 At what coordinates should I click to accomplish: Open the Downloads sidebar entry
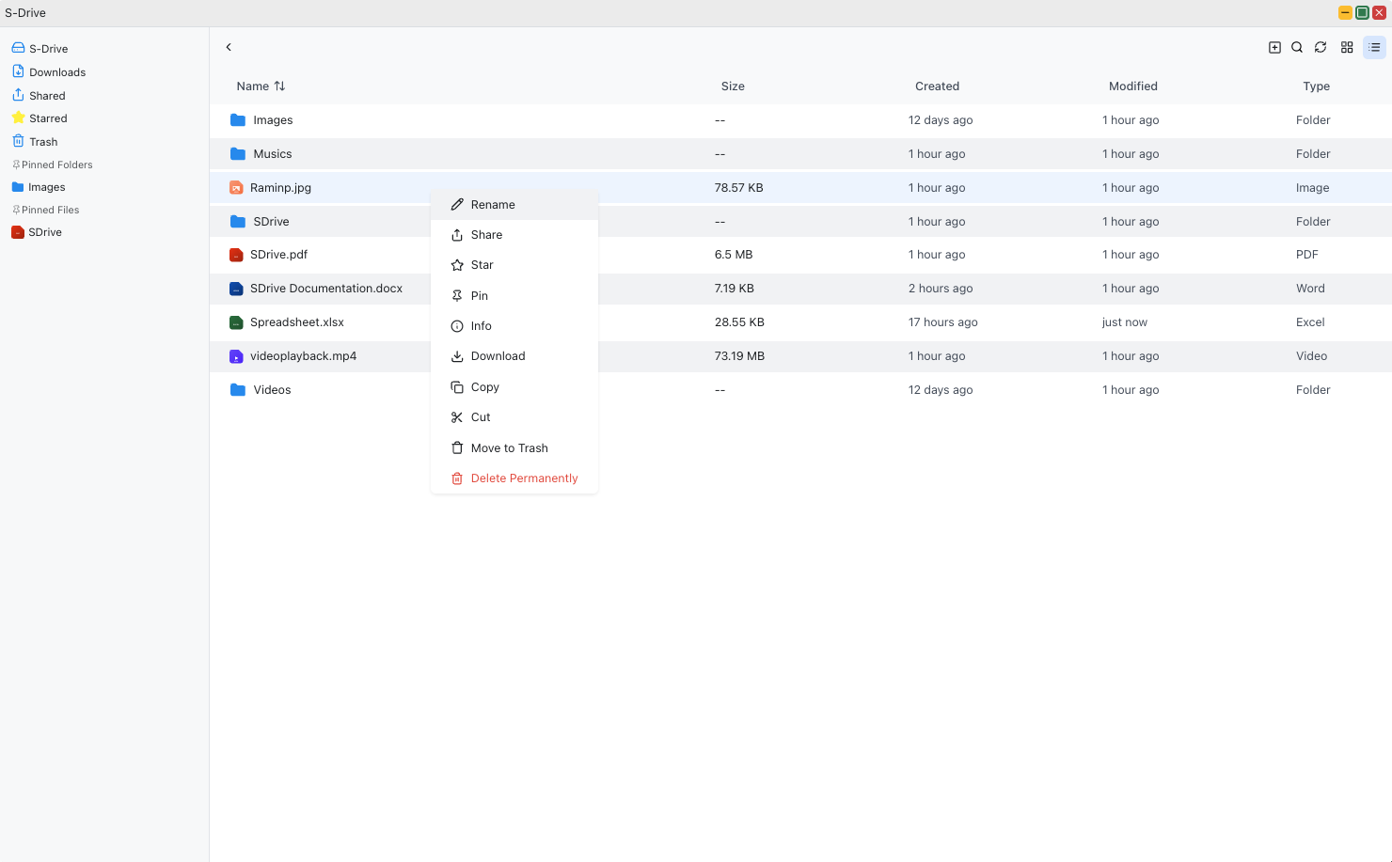[57, 72]
